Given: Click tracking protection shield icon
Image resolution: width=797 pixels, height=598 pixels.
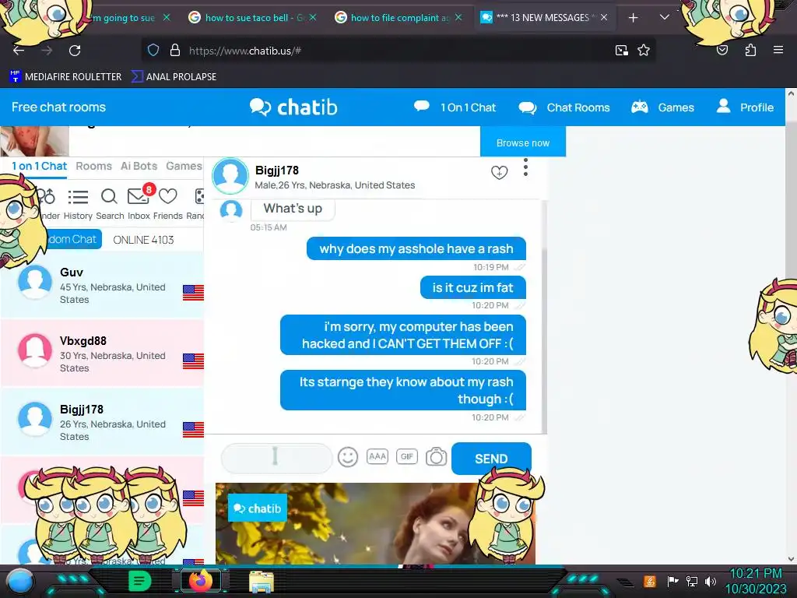Looking at the screenshot, I should pyautogui.click(x=153, y=51).
